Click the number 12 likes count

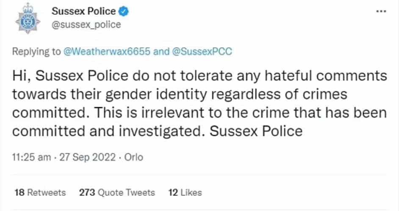tap(173, 192)
